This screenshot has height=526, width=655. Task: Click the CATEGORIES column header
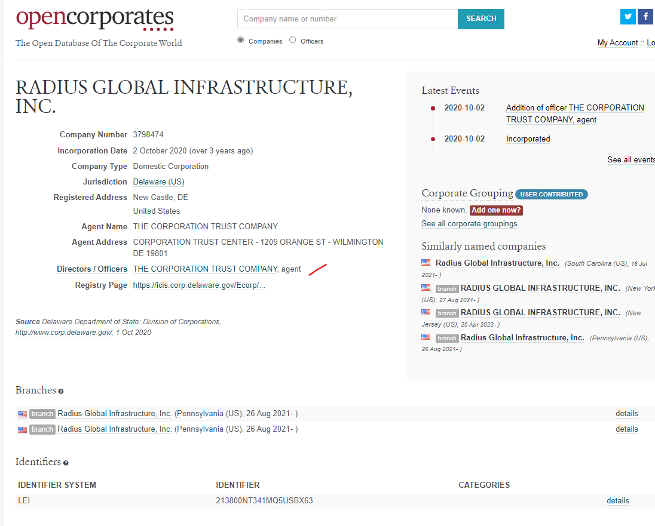[x=484, y=485]
